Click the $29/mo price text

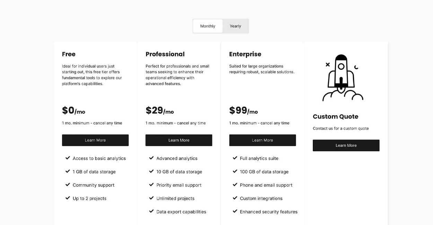(x=160, y=110)
